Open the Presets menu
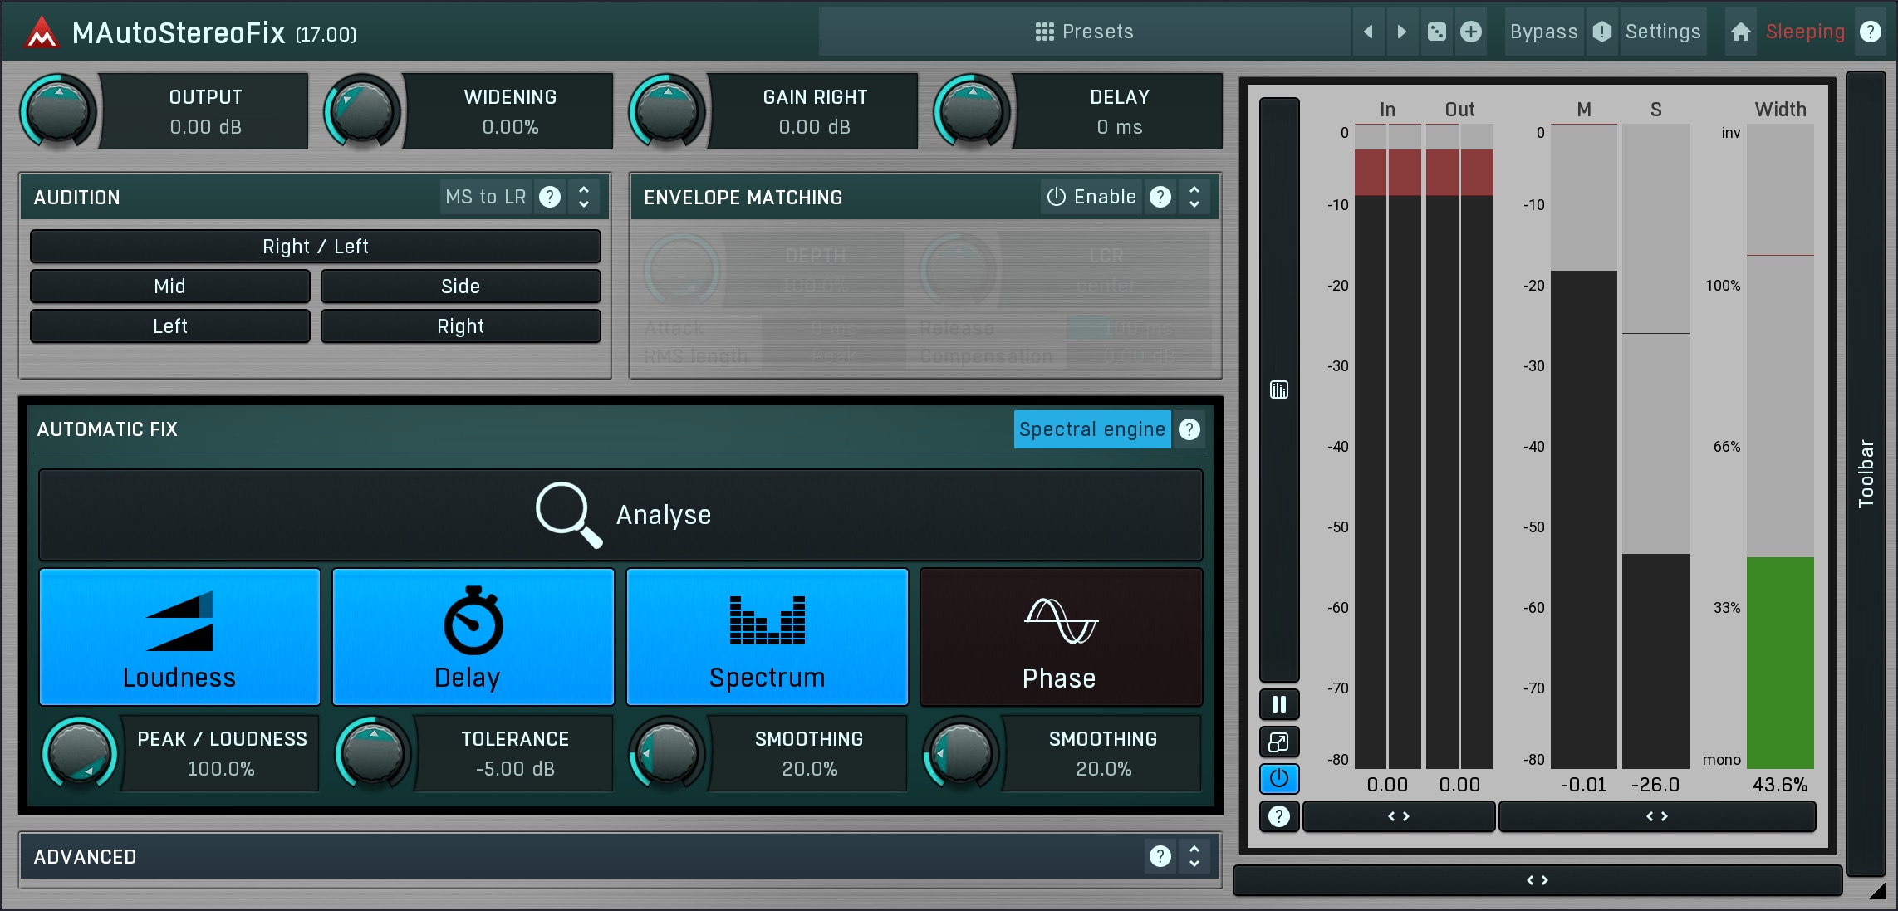 pos(1084,32)
